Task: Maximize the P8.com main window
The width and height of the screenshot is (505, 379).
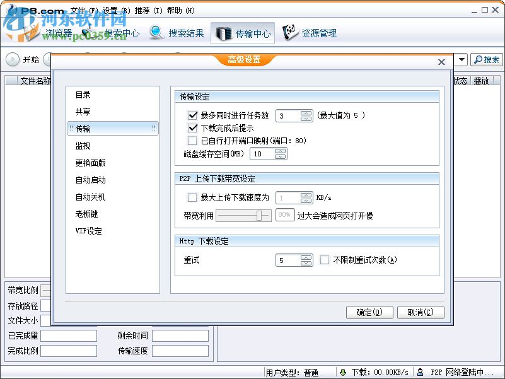Action: [485, 10]
